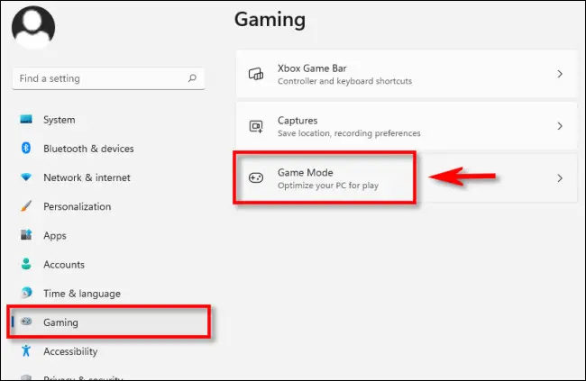The width and height of the screenshot is (586, 381).
Task: Expand the Xbox Game Bar chevron arrow
Action: click(x=560, y=74)
